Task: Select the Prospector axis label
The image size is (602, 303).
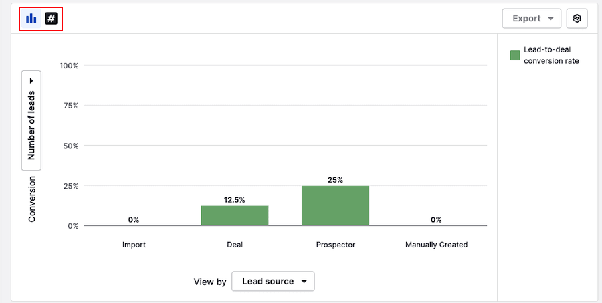Action: (335, 245)
